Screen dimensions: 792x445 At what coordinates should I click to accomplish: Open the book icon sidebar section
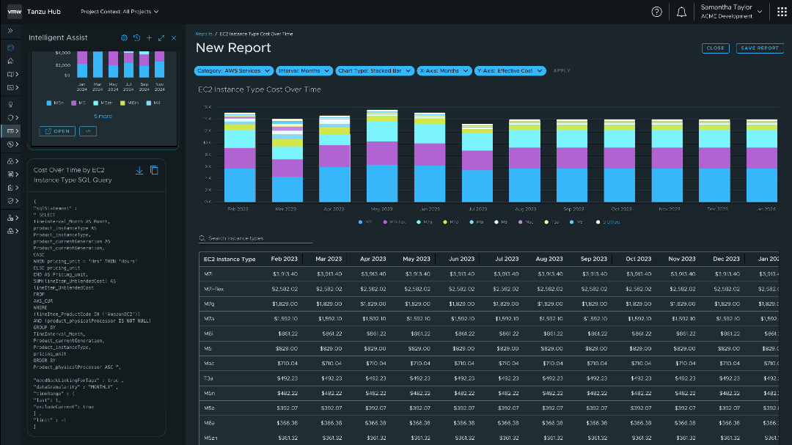pyautogui.click(x=10, y=74)
